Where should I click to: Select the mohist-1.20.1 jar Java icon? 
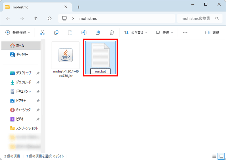pyautogui.click(x=66, y=55)
